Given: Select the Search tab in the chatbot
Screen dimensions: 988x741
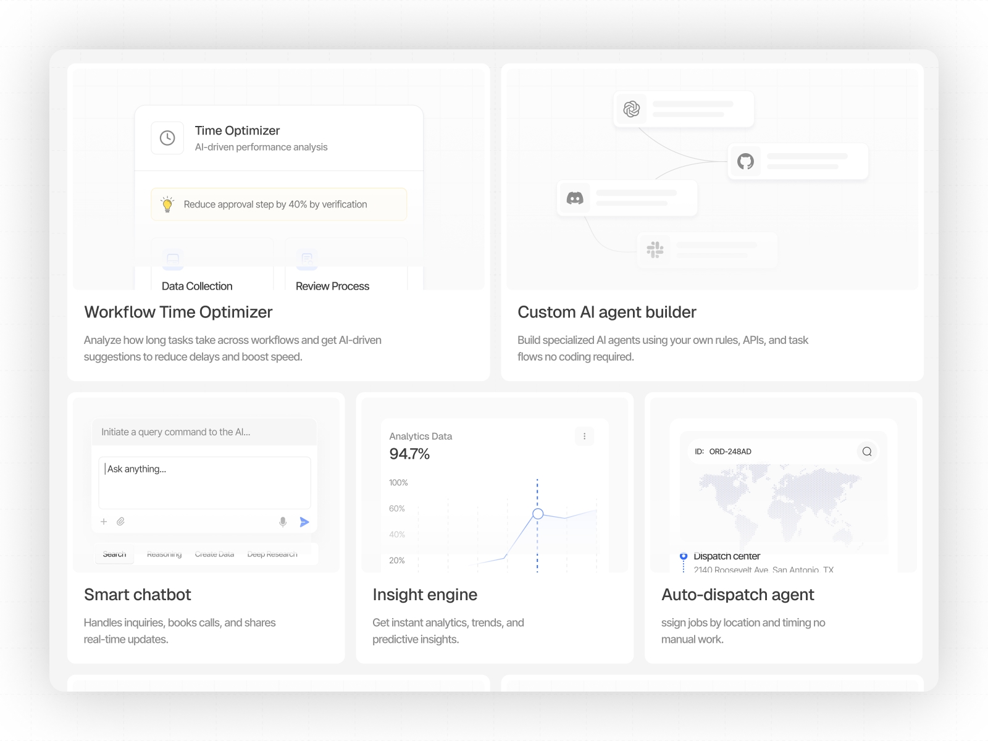Looking at the screenshot, I should click(114, 554).
